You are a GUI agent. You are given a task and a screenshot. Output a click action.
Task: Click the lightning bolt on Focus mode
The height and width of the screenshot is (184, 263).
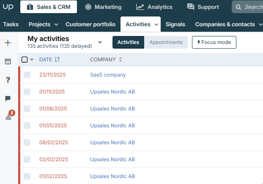199,42
